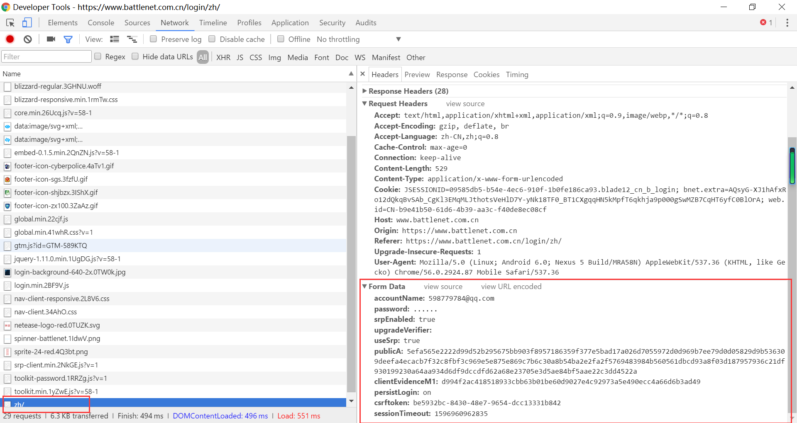Viewport: 797px width, 423px height.
Task: Click the Filter text input field
Action: (46, 56)
